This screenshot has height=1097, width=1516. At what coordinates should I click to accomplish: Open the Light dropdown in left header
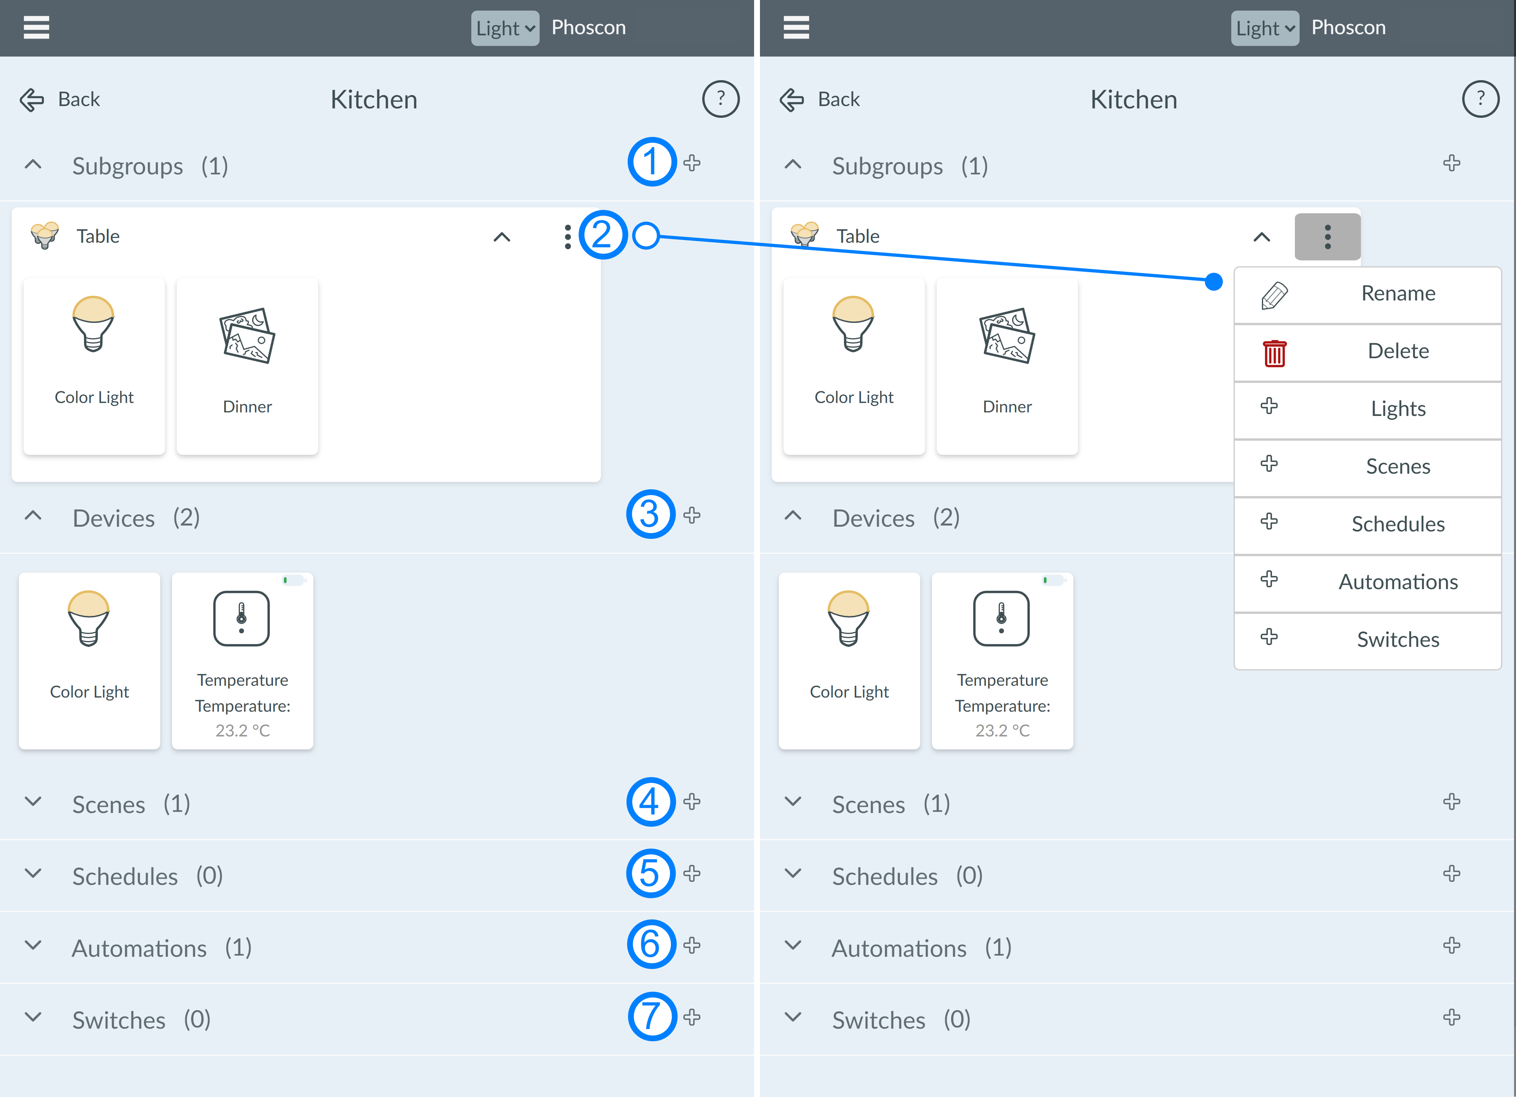(x=505, y=28)
